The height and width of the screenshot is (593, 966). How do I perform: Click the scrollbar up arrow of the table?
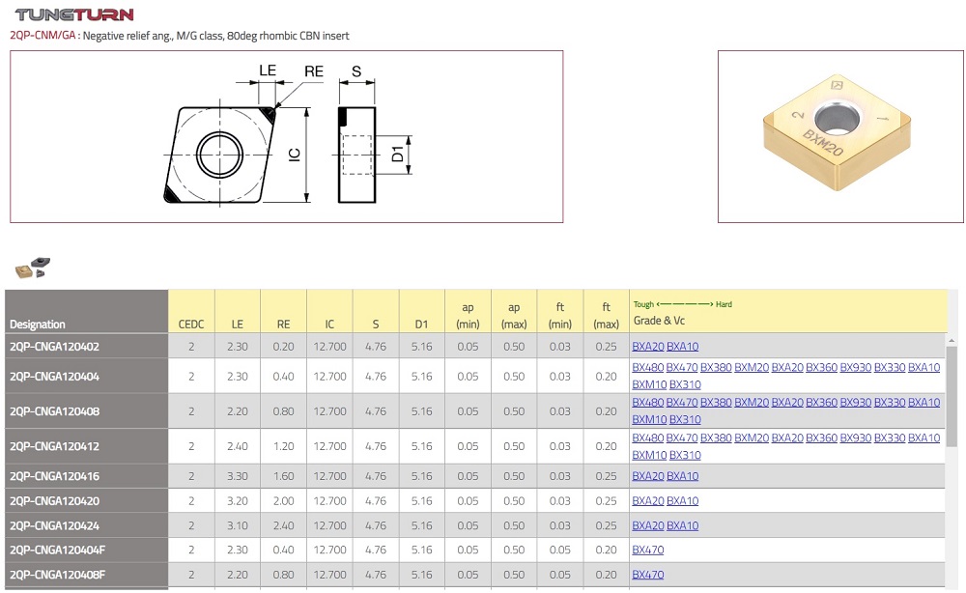coord(952,340)
